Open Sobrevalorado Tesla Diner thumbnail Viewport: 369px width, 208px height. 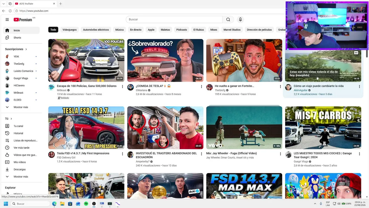point(165,60)
